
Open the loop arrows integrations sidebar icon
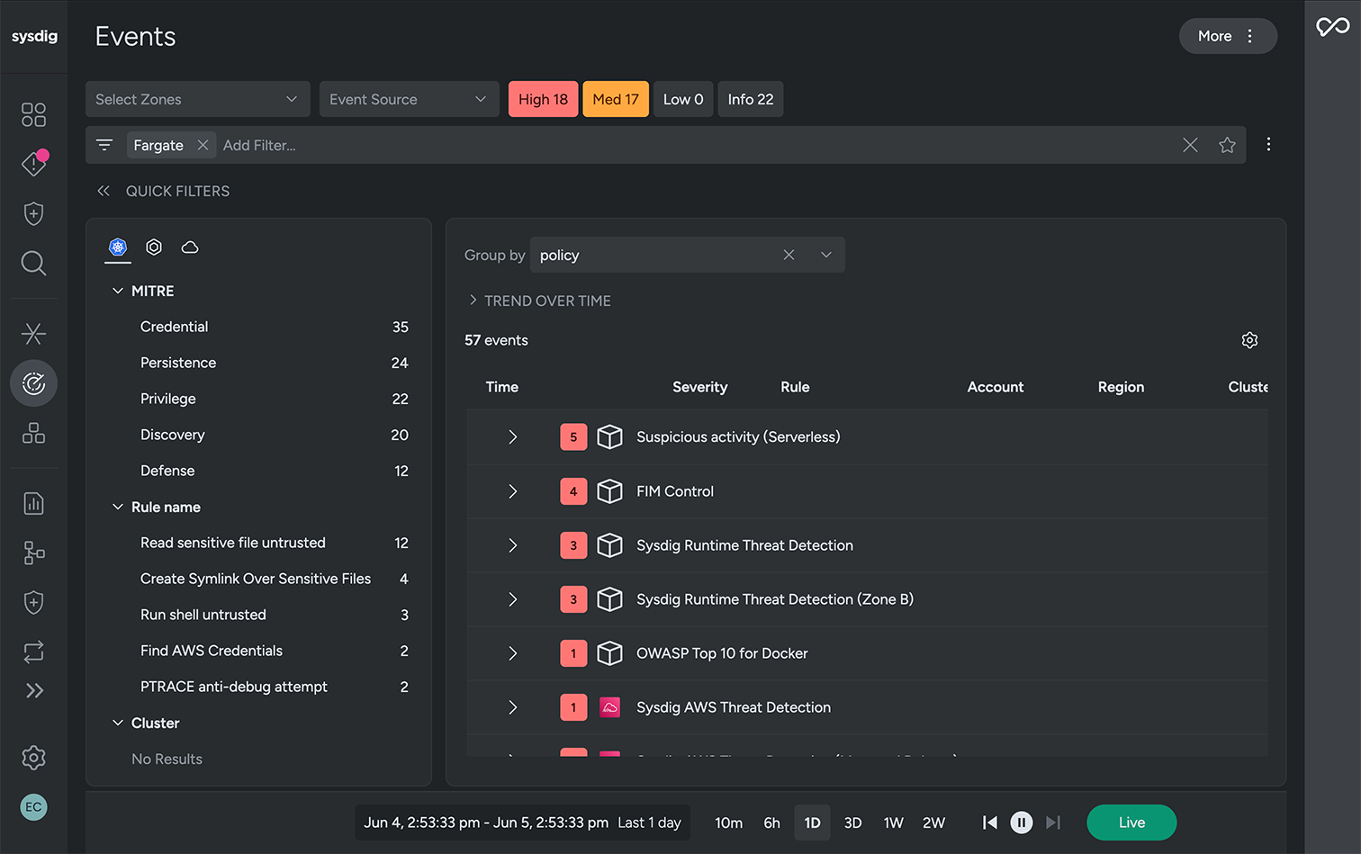(33, 652)
